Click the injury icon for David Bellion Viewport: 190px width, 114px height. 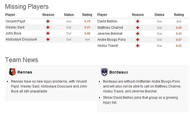click(137, 21)
